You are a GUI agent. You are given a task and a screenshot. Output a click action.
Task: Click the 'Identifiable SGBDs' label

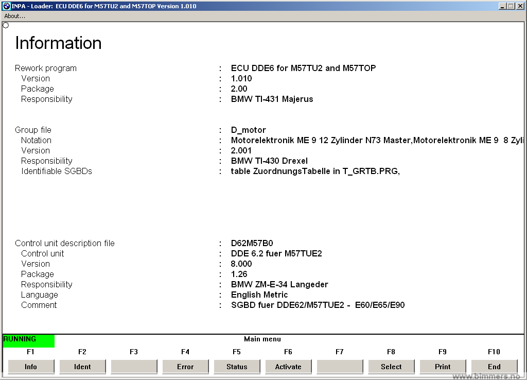pos(57,171)
